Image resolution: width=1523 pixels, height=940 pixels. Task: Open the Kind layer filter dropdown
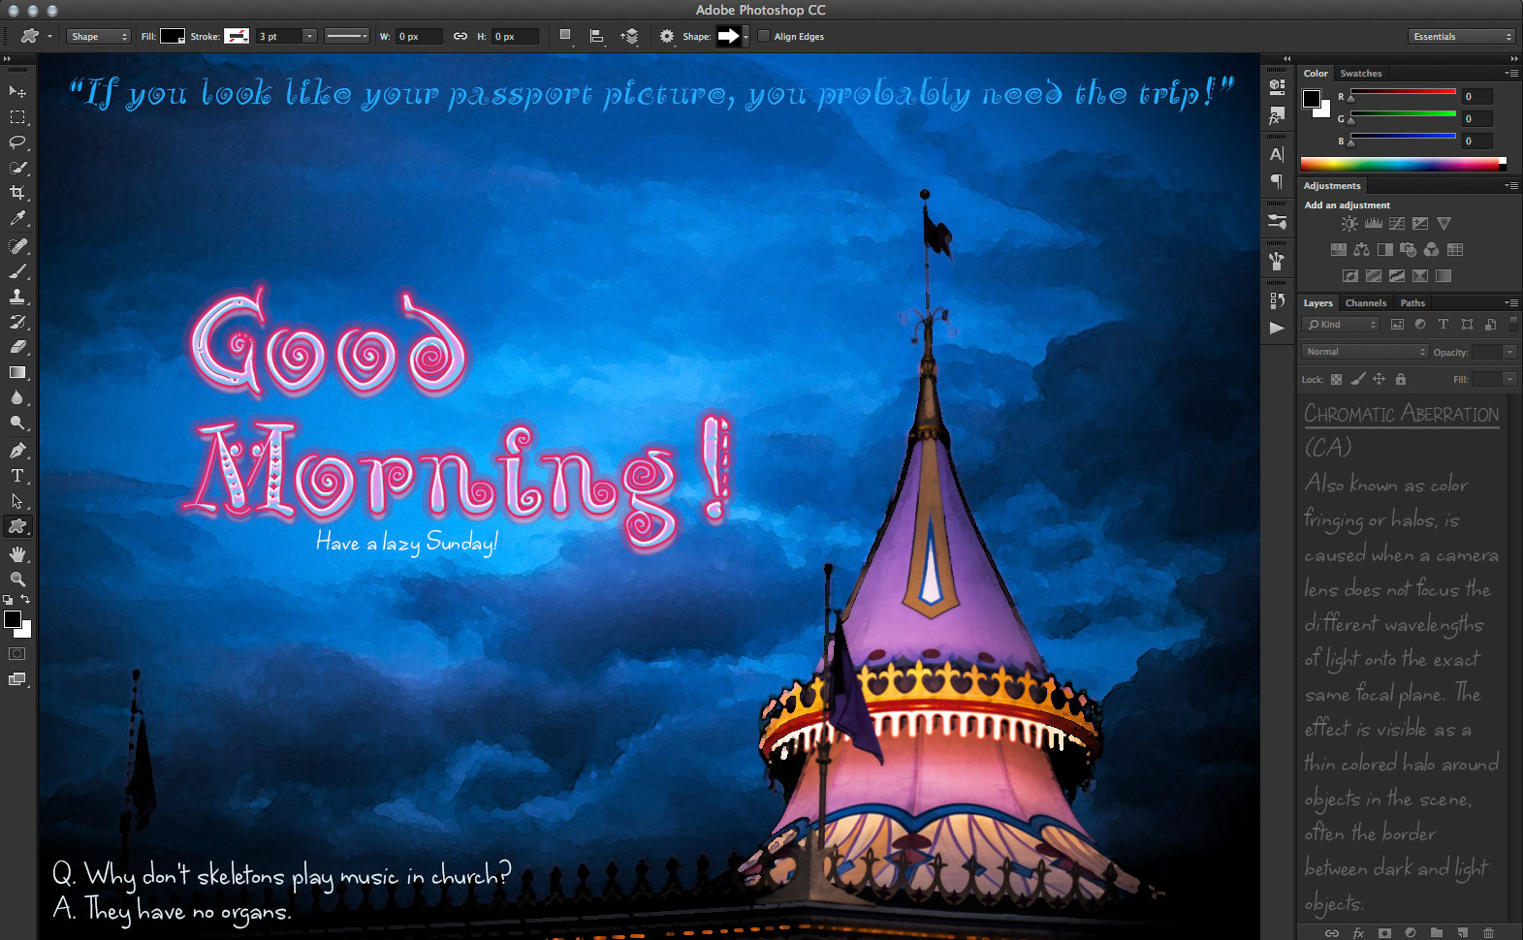click(x=1341, y=325)
